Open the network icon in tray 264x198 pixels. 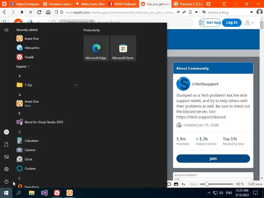coord(215,193)
